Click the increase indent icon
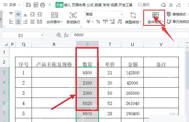Image resolution: width=189 pixels, height=122 pixels. (40, 14)
